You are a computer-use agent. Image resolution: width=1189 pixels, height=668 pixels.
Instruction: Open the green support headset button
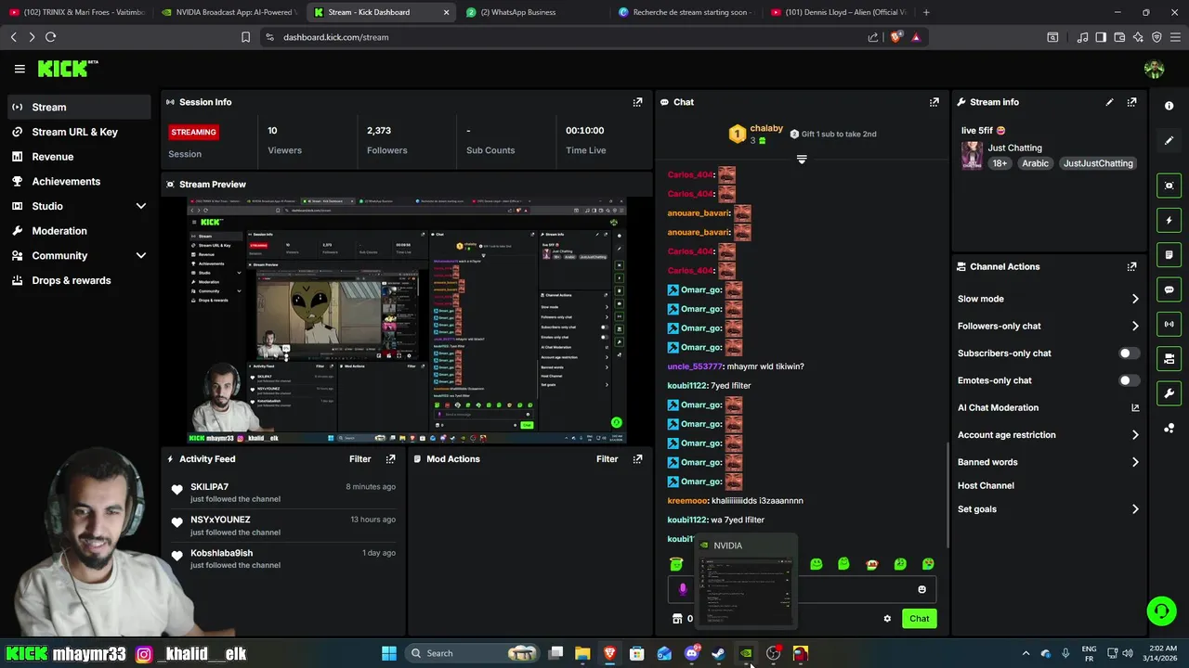click(1161, 610)
